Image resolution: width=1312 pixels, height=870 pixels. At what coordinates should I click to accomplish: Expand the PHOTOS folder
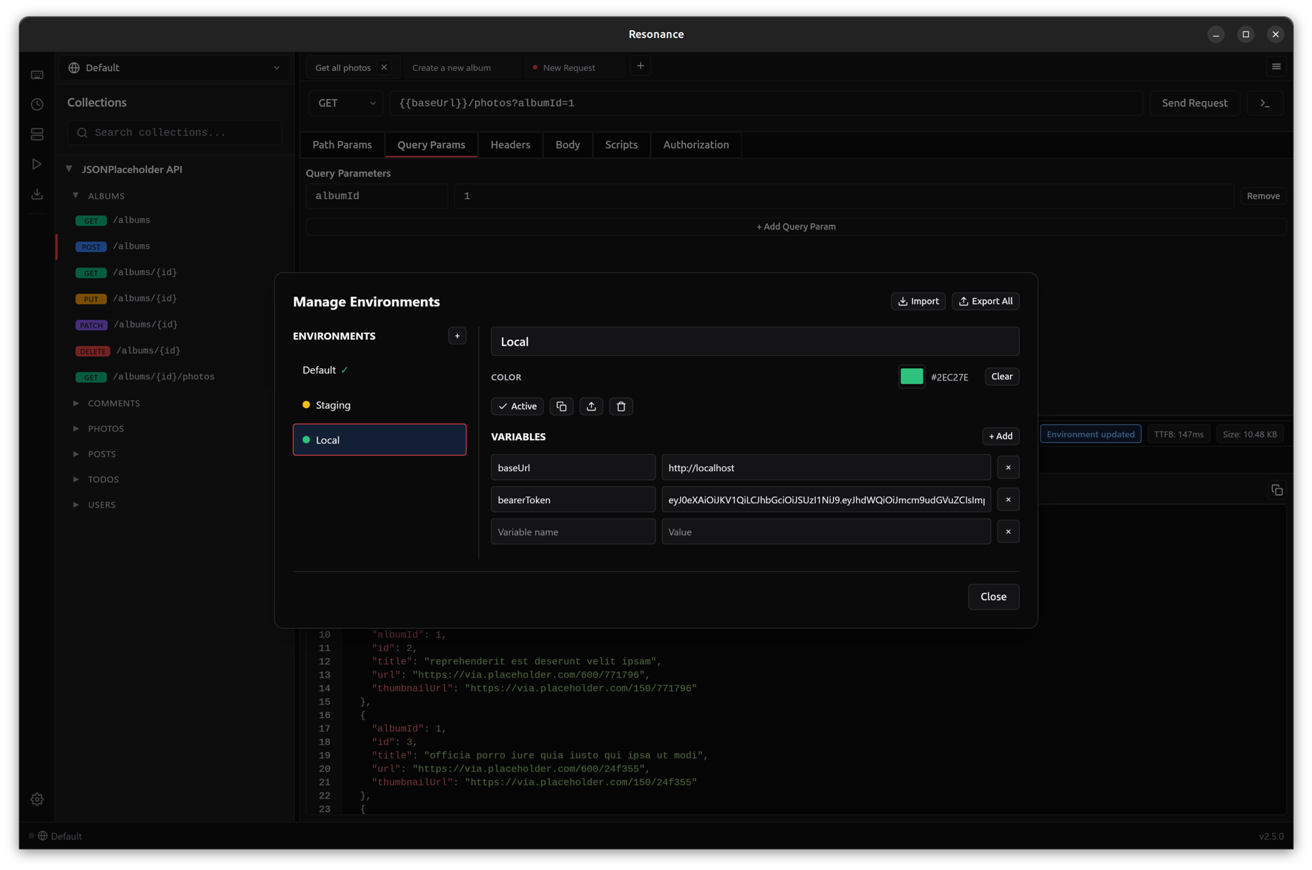point(76,428)
